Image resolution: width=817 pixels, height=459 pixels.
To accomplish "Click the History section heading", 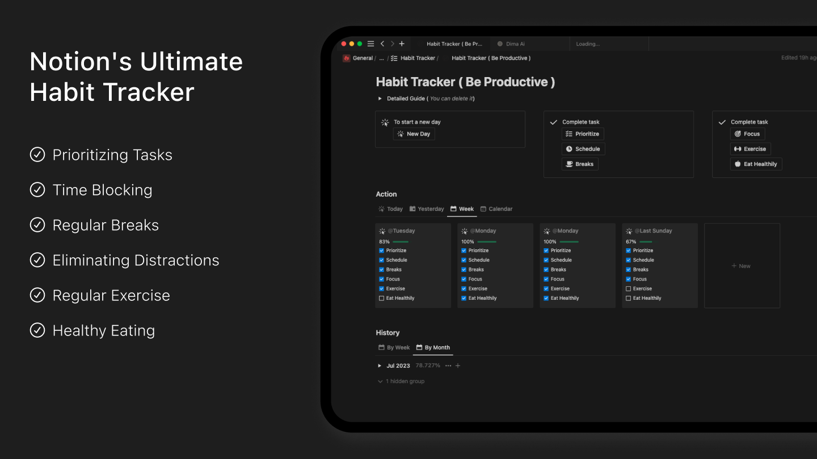I will click(388, 333).
